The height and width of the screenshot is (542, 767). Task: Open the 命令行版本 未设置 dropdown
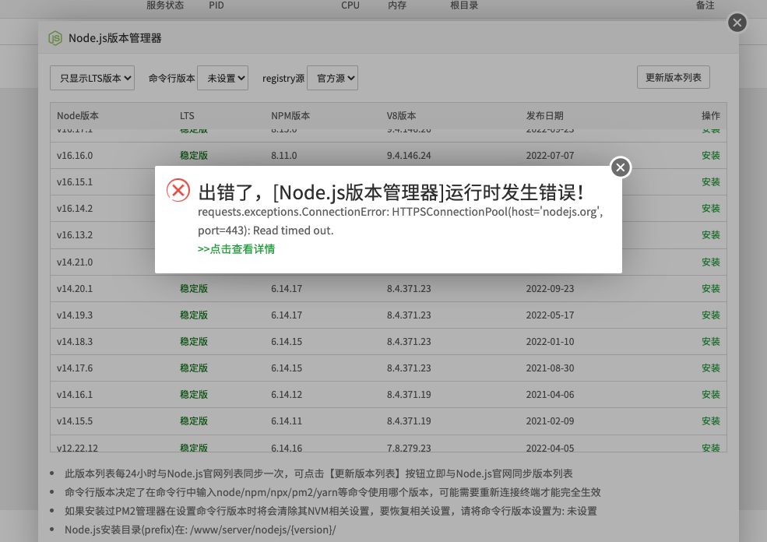tap(223, 79)
